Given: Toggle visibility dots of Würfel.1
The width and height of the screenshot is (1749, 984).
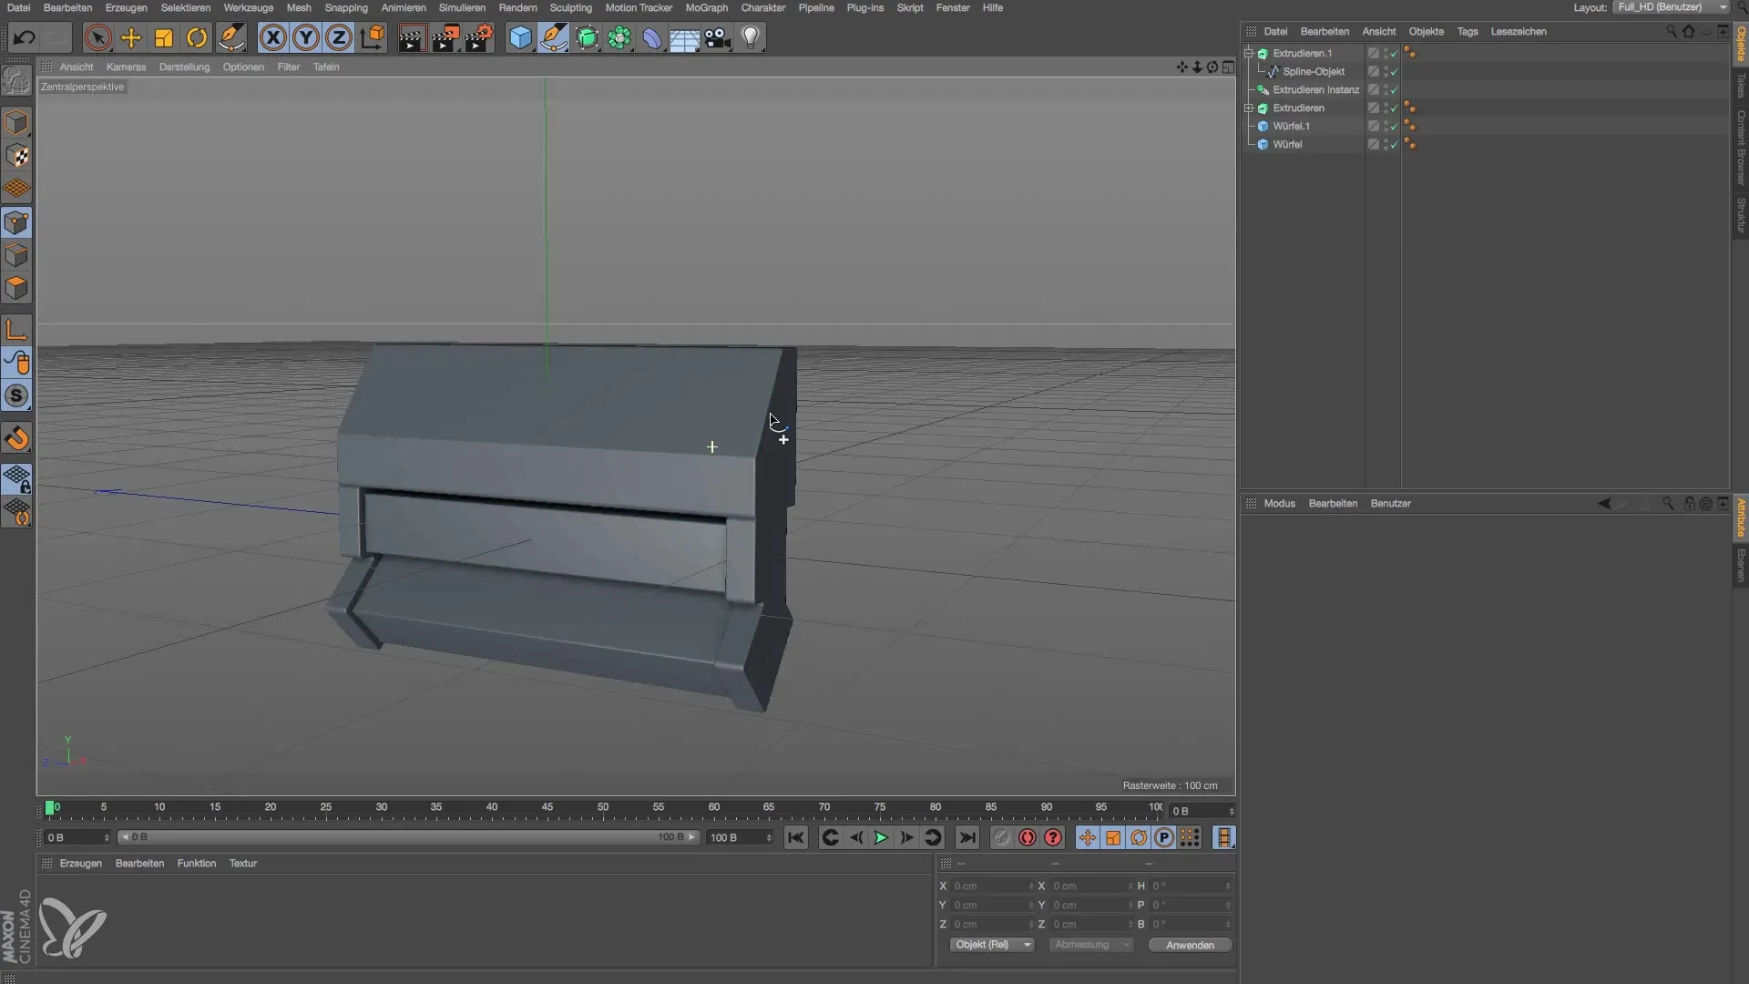Looking at the screenshot, I should click(1386, 126).
